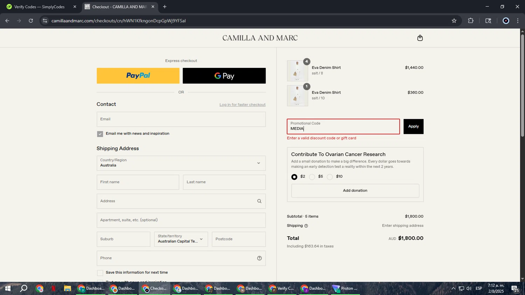Screen dimensions: 525x295
Task: Expand the Country/Region dropdown
Action: pos(181,163)
